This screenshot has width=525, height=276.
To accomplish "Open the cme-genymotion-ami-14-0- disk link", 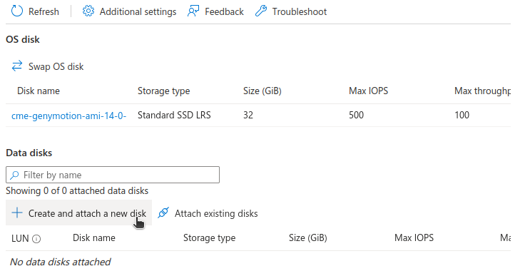I will point(68,116).
